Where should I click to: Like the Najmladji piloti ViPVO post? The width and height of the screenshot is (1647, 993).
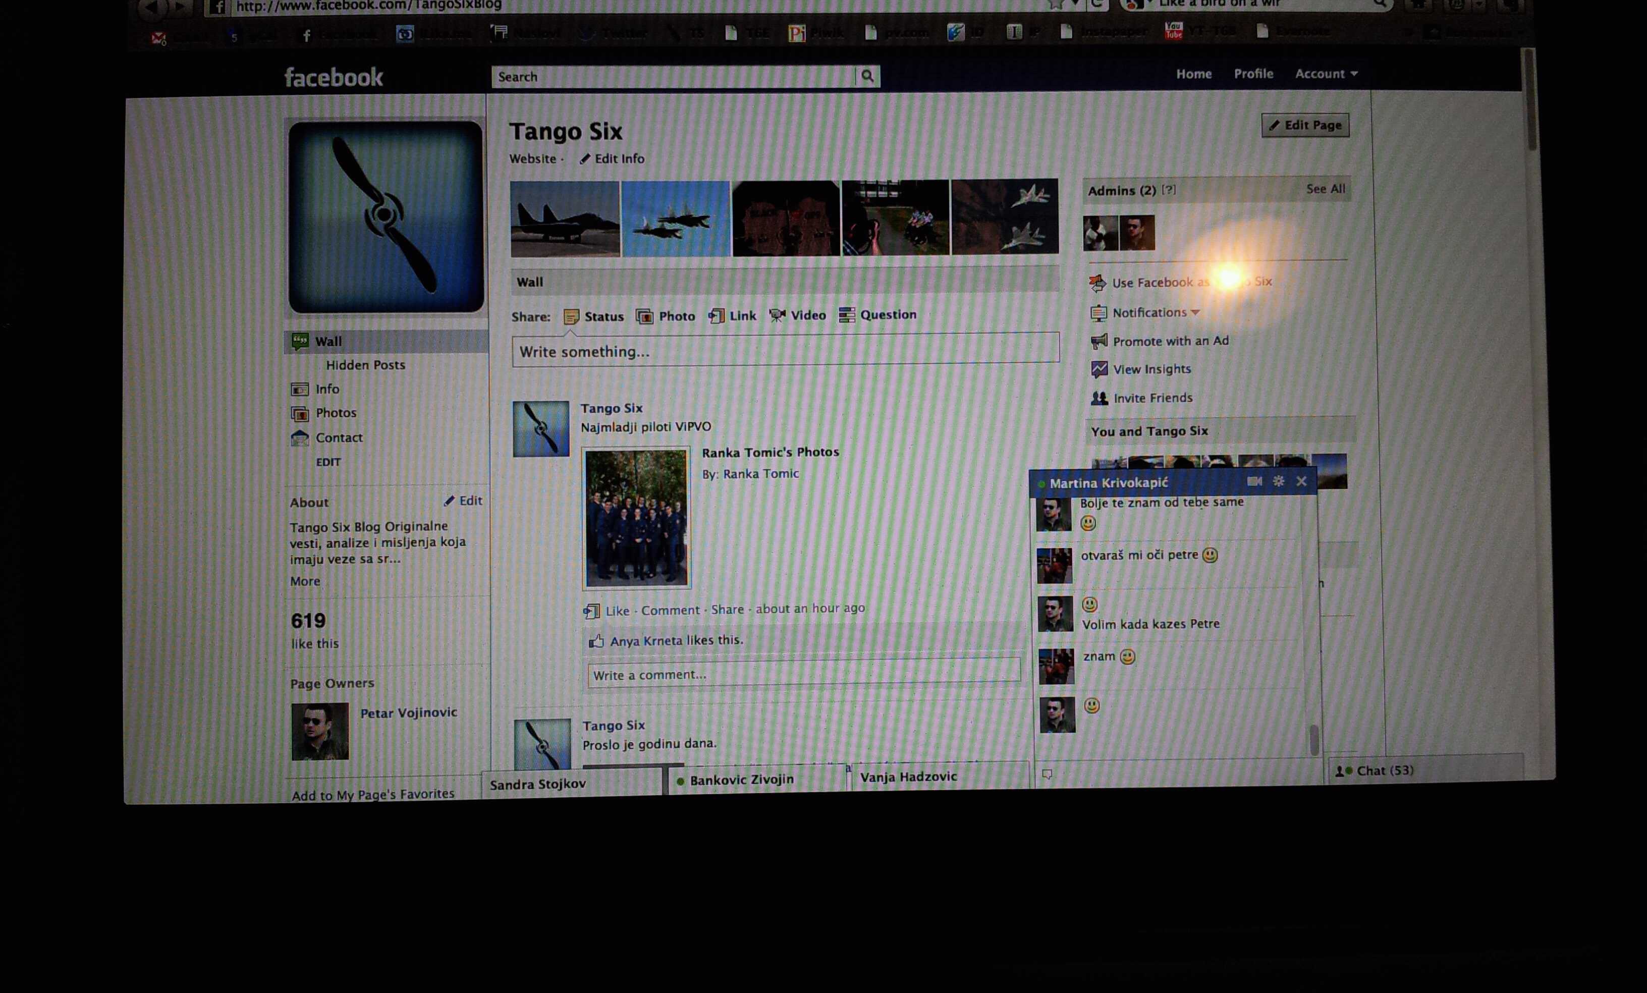click(x=617, y=611)
